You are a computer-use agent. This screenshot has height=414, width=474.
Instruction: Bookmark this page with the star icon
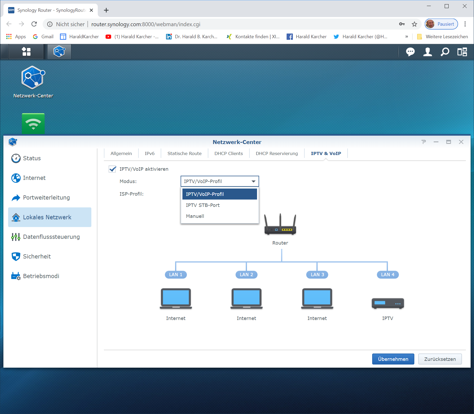point(414,24)
